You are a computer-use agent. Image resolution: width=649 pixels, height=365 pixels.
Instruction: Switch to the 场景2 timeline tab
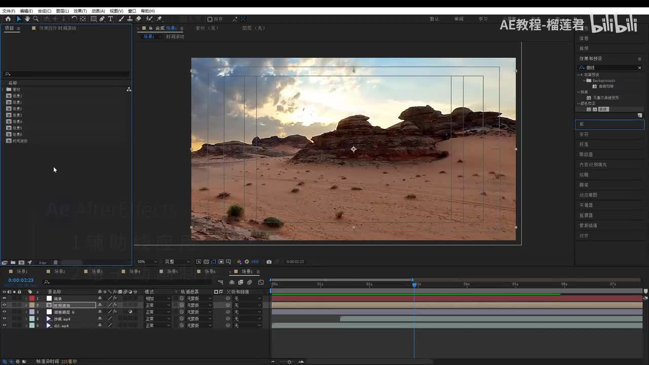coord(59,272)
